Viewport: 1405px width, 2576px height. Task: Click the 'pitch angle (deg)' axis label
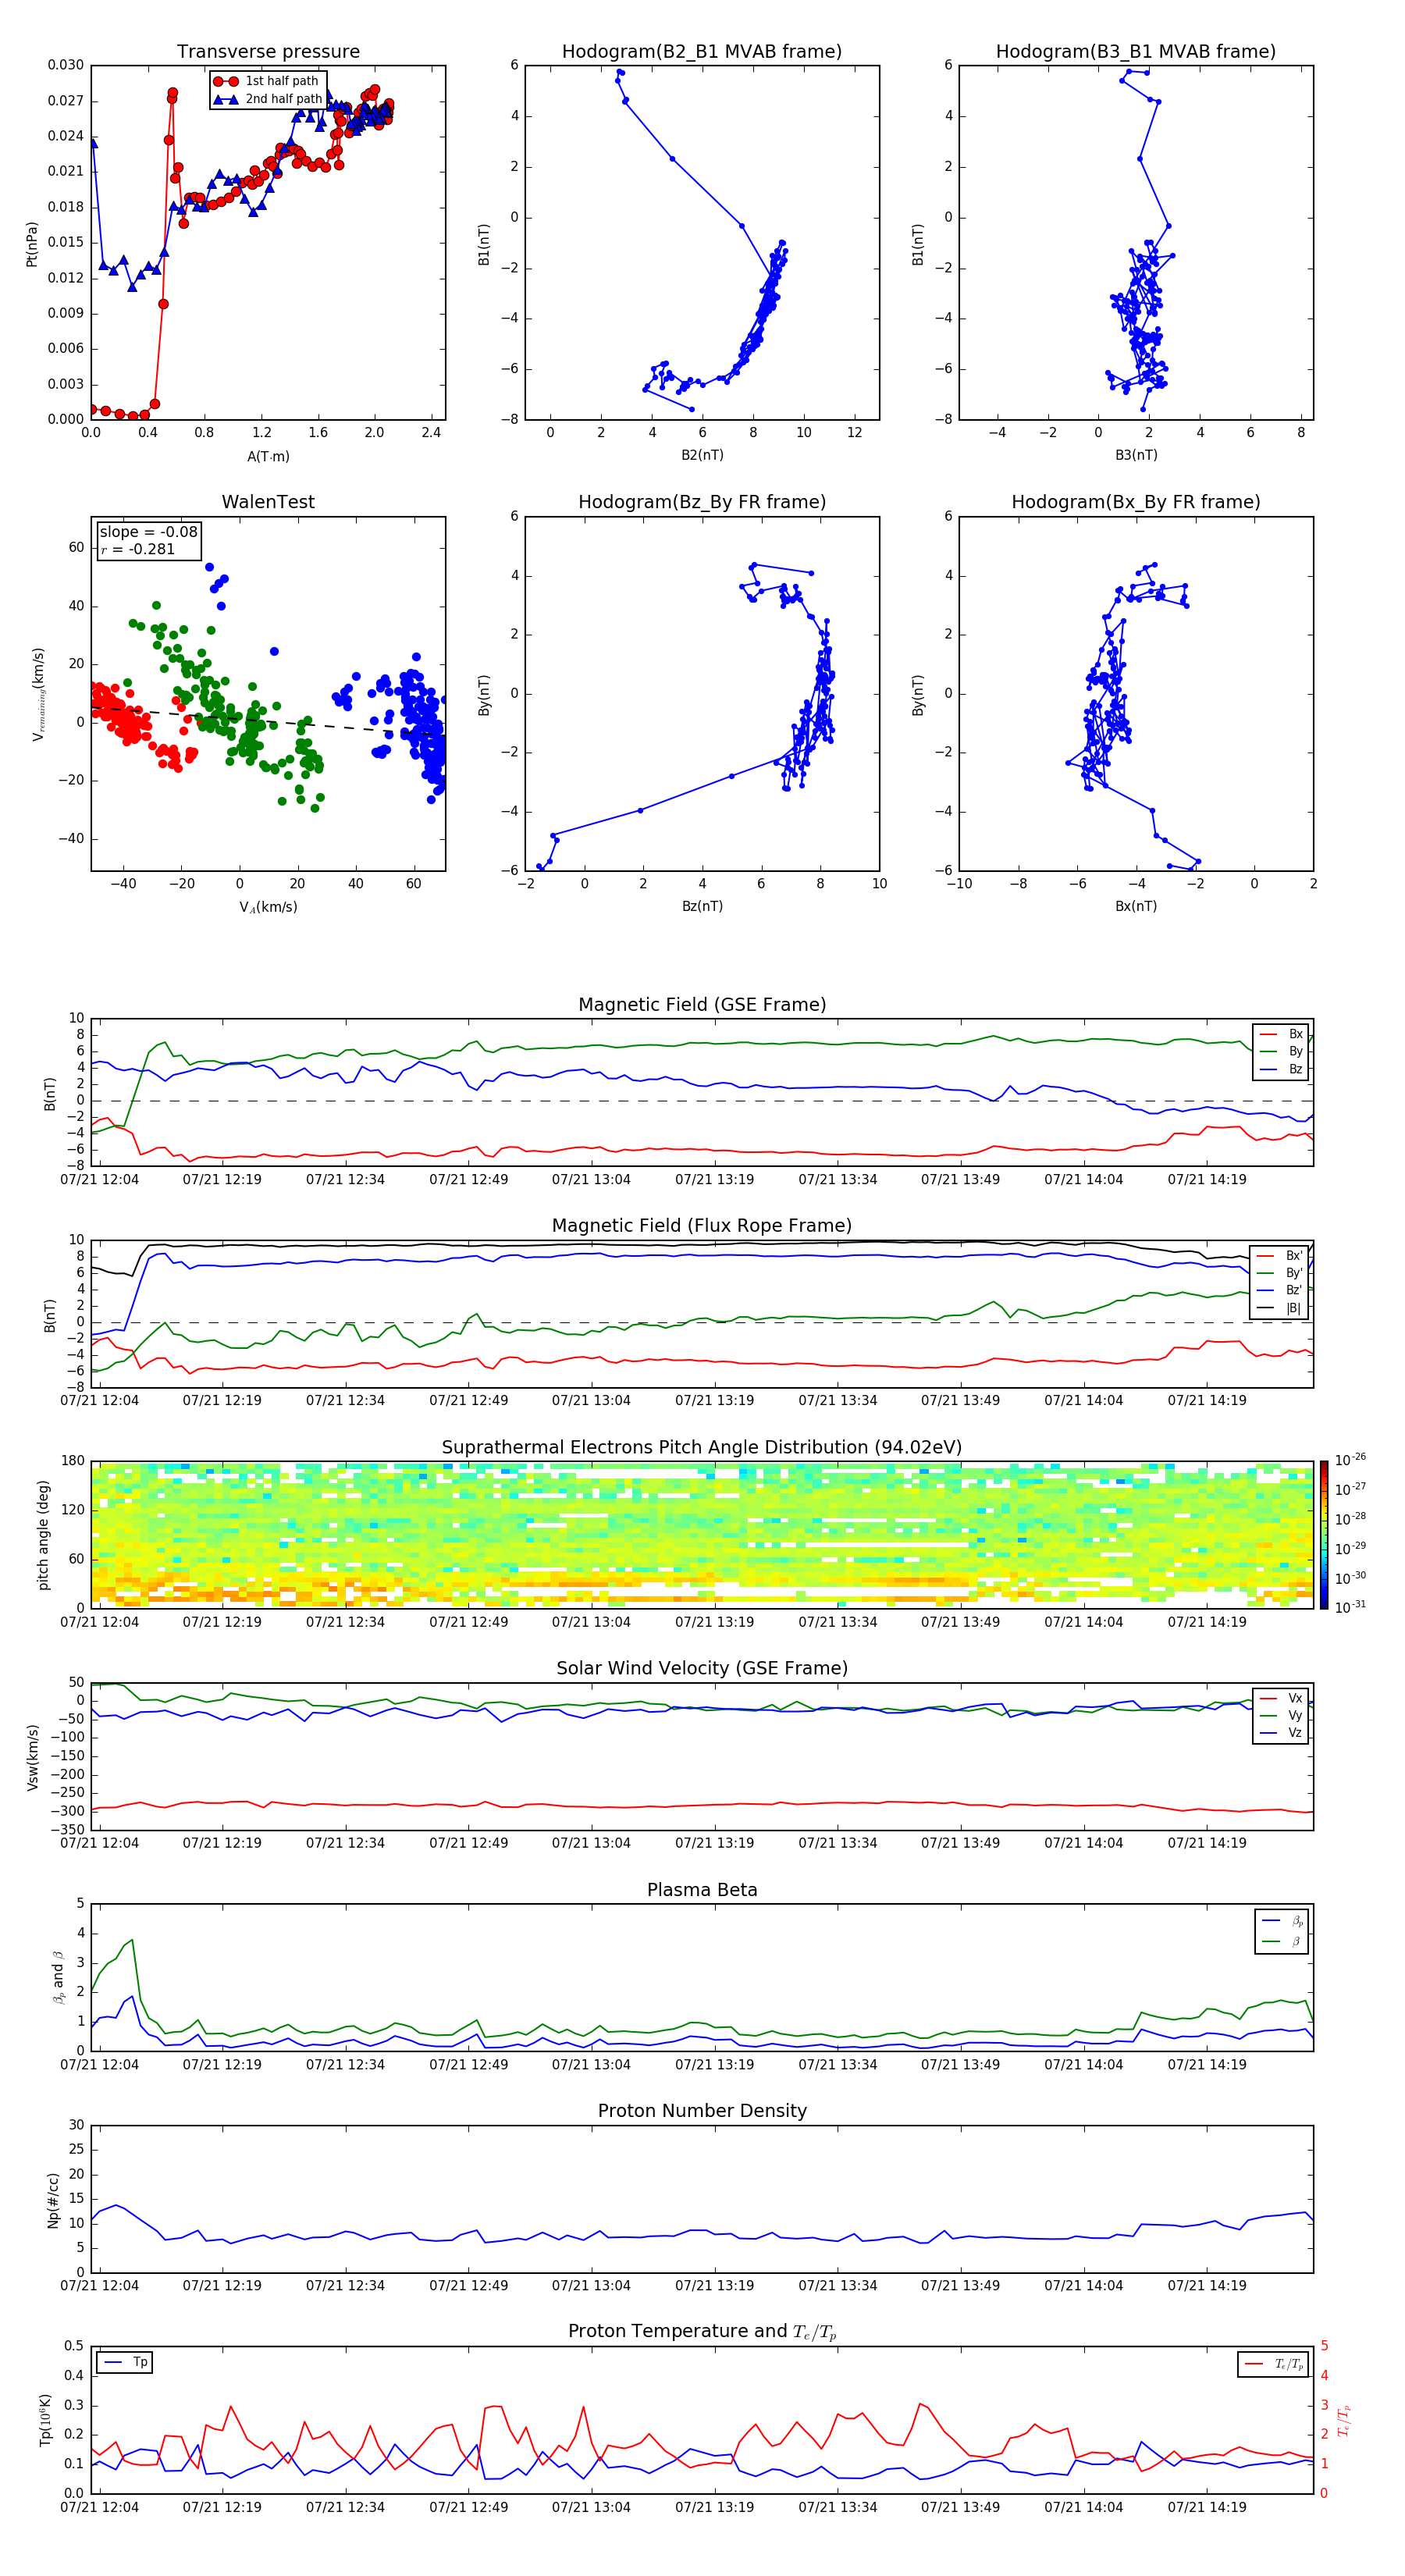(x=43, y=1535)
